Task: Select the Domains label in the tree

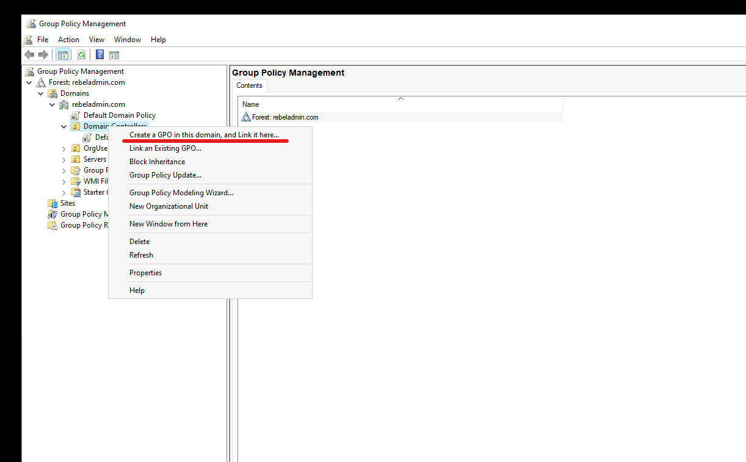Action: [74, 93]
